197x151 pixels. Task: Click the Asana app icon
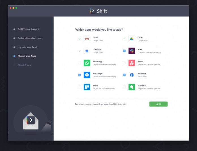point(132,63)
